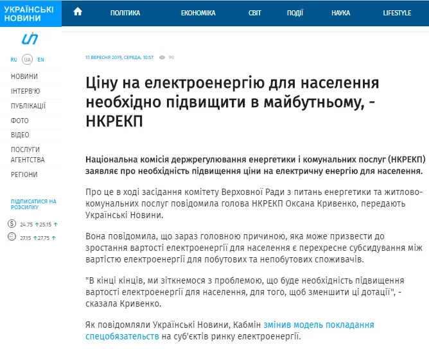Viewport: 429px width, 349px height.
Task: Open ПУБЛІКАЦІЇ in the sidebar
Action: (x=28, y=106)
